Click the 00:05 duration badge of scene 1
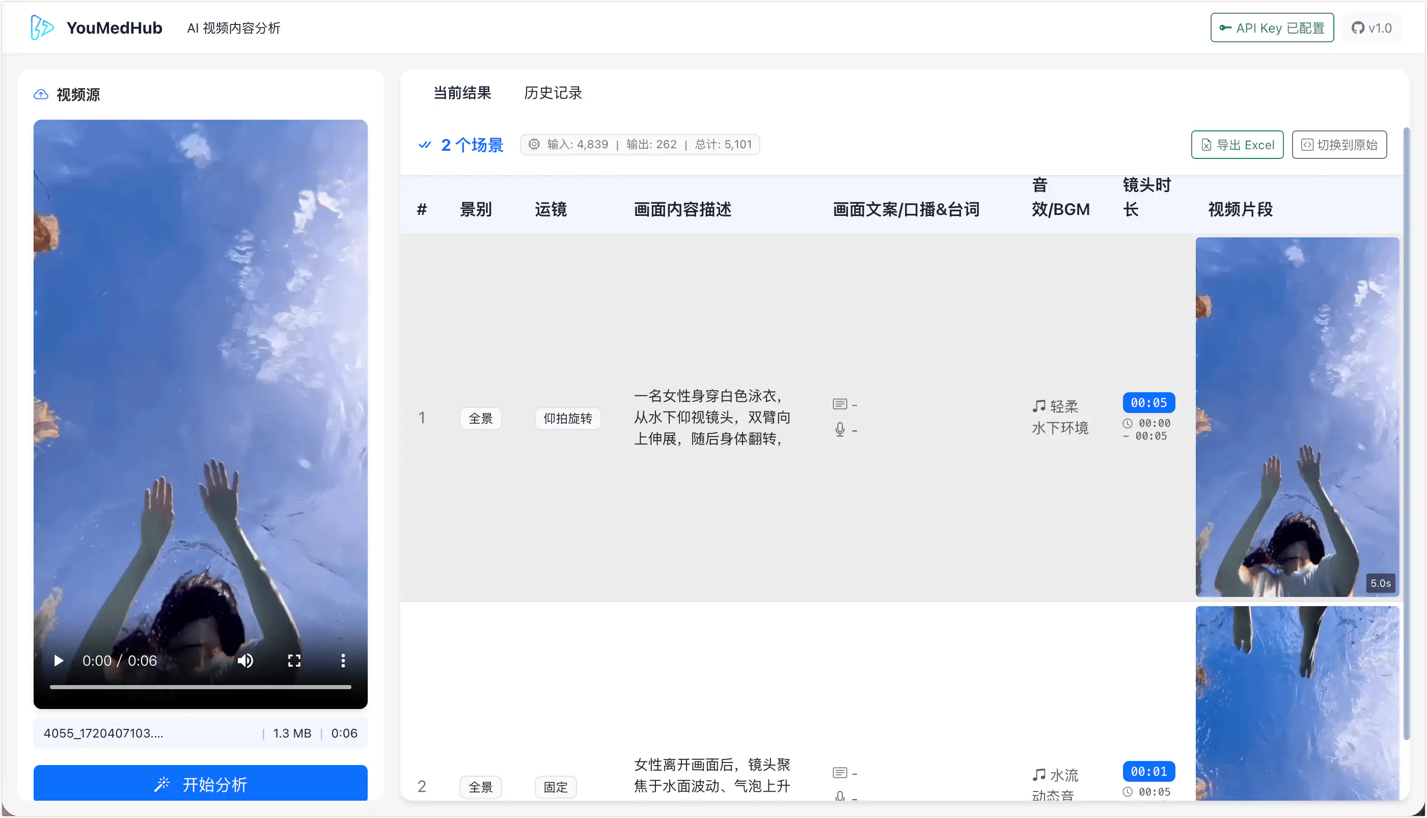1427x818 pixels. coord(1148,402)
